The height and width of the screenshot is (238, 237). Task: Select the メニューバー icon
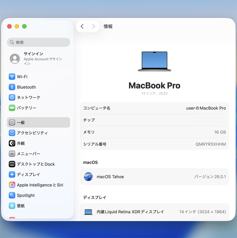pyautogui.click(x=12, y=154)
